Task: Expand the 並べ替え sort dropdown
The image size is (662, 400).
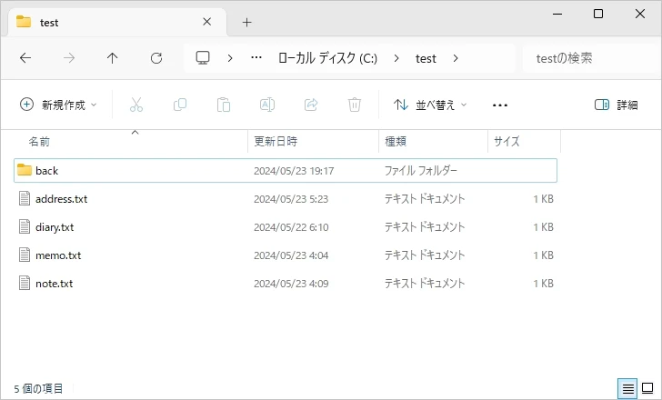Action: [430, 105]
